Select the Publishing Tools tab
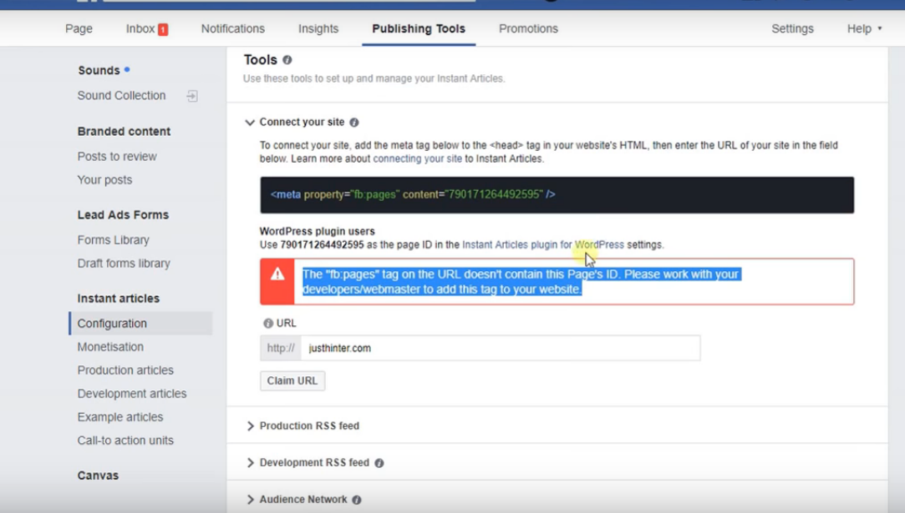Image resolution: width=905 pixels, height=513 pixels. point(419,29)
